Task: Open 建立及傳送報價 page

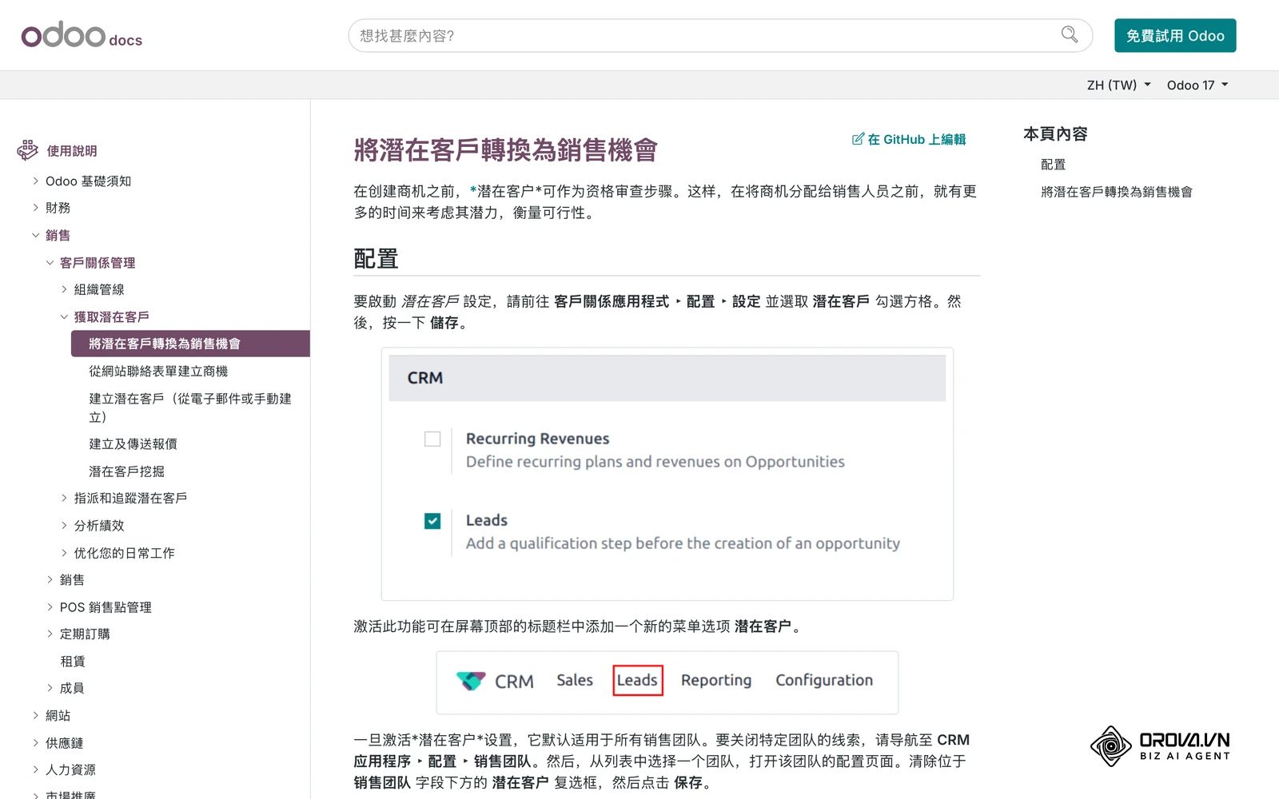Action: 133,443
